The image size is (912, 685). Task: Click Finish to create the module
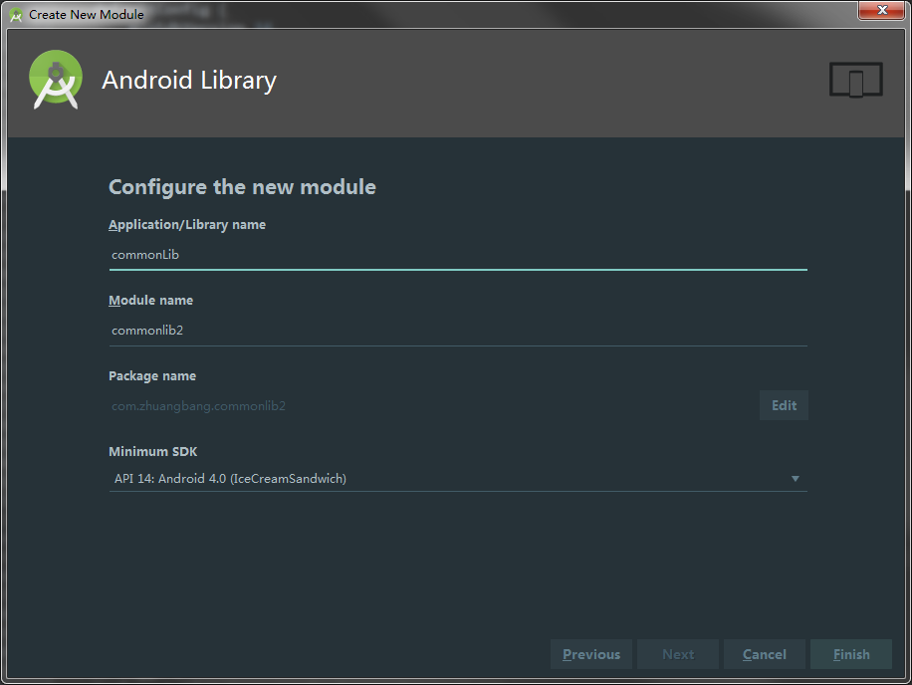click(x=851, y=654)
